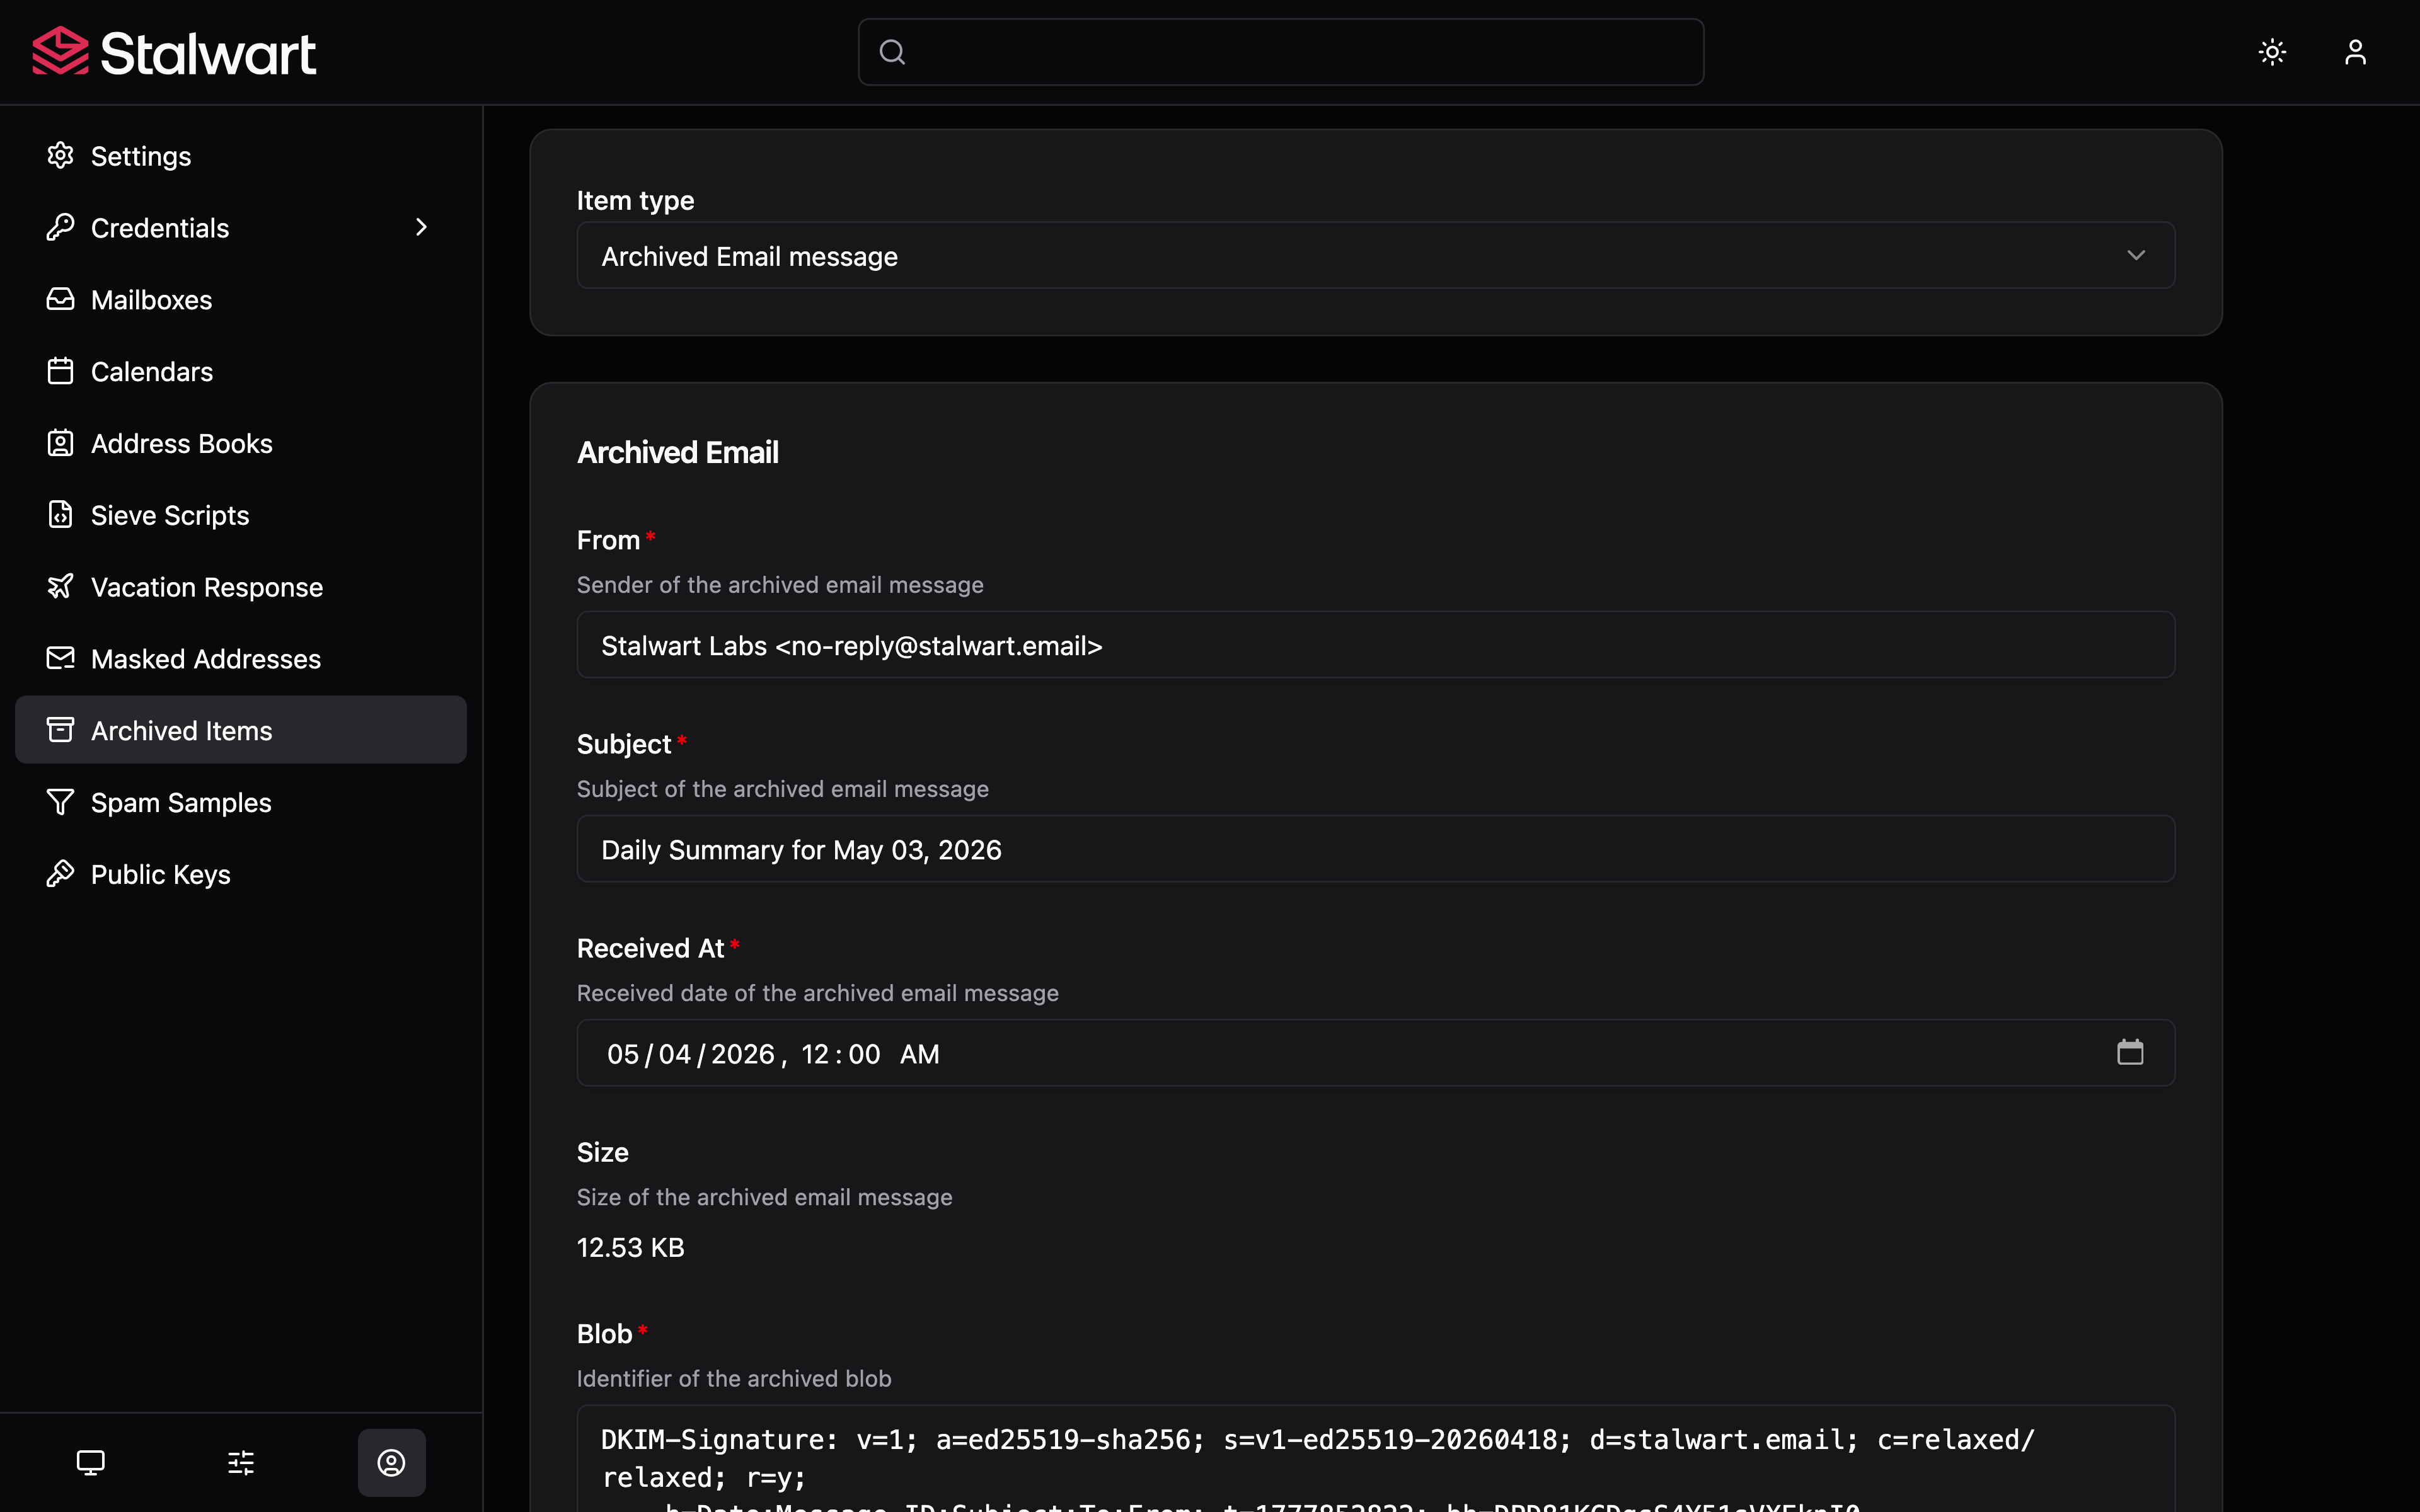Select Masked Addresses menu item
Image resolution: width=2420 pixels, height=1512 pixels.
click(241, 658)
